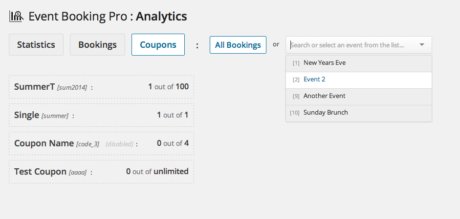
Task: Click the disabled Coupon Name row
Action: 102,143
